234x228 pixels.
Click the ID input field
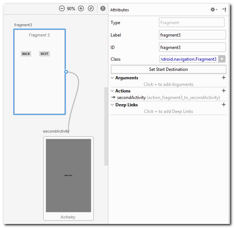pyautogui.click(x=192, y=47)
